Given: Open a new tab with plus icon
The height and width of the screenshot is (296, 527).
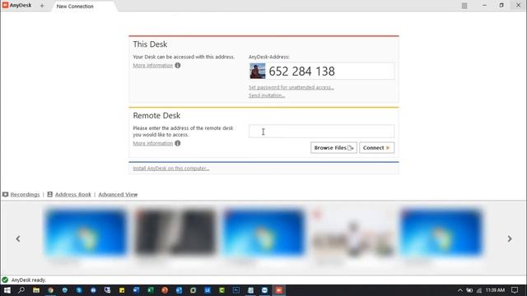Looking at the screenshot, I should [42, 6].
